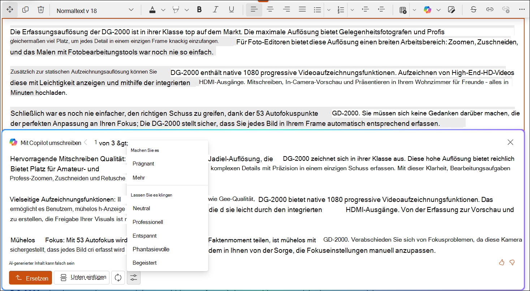Insert a numbered list

(341, 10)
